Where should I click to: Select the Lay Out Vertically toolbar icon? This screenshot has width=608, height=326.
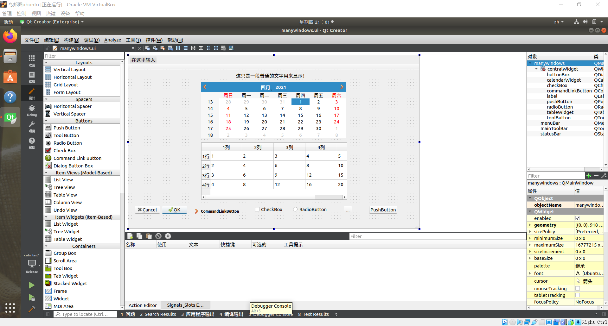pyautogui.click(x=186, y=48)
